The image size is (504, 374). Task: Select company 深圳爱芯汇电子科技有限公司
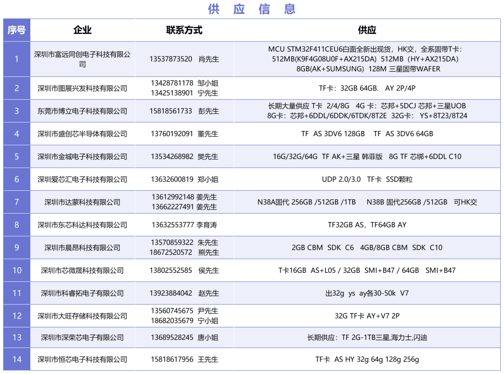pyautogui.click(x=83, y=180)
